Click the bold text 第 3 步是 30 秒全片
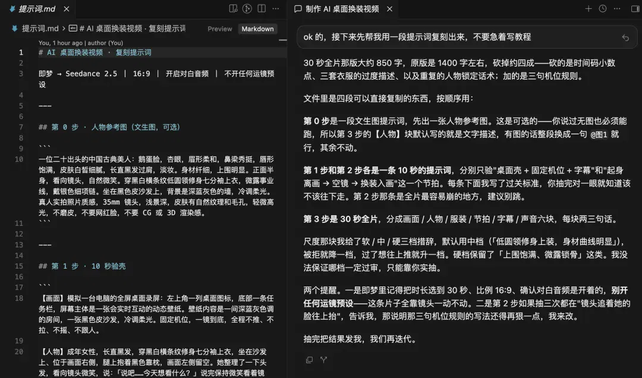 (341, 219)
